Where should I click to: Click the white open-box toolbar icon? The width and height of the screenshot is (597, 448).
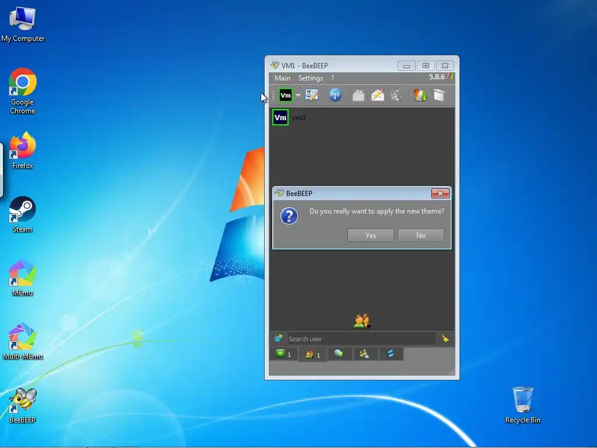(x=439, y=95)
